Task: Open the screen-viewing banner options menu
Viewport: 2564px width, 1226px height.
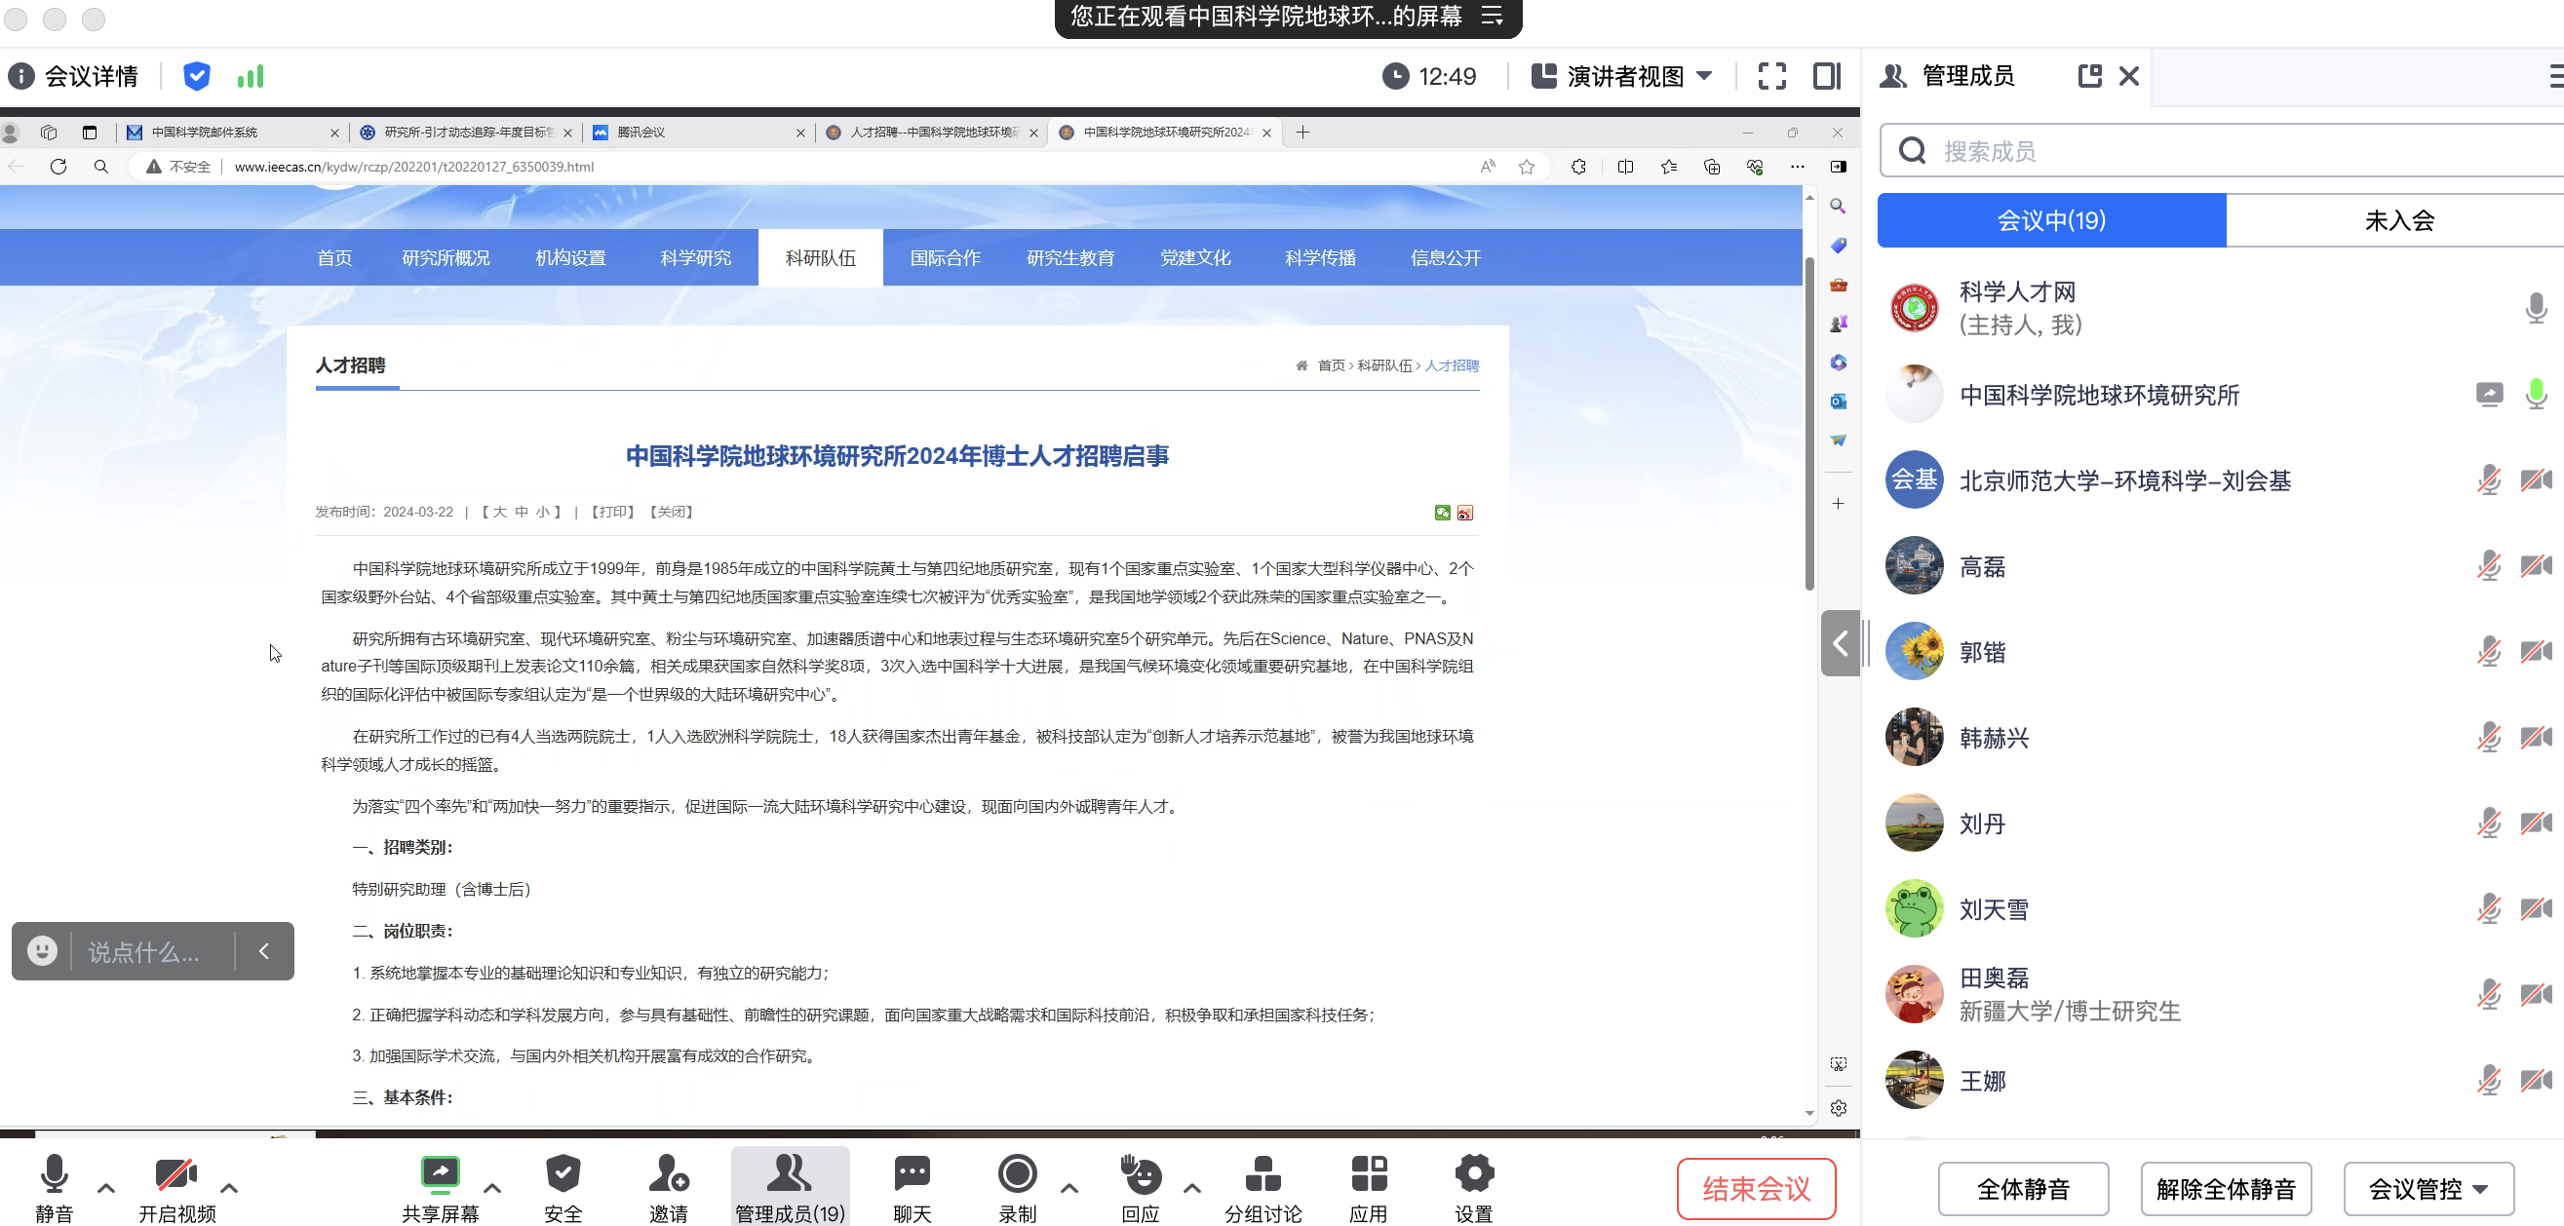Action: [x=1492, y=17]
